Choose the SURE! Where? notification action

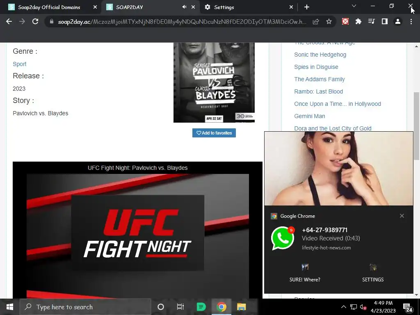[305, 273]
